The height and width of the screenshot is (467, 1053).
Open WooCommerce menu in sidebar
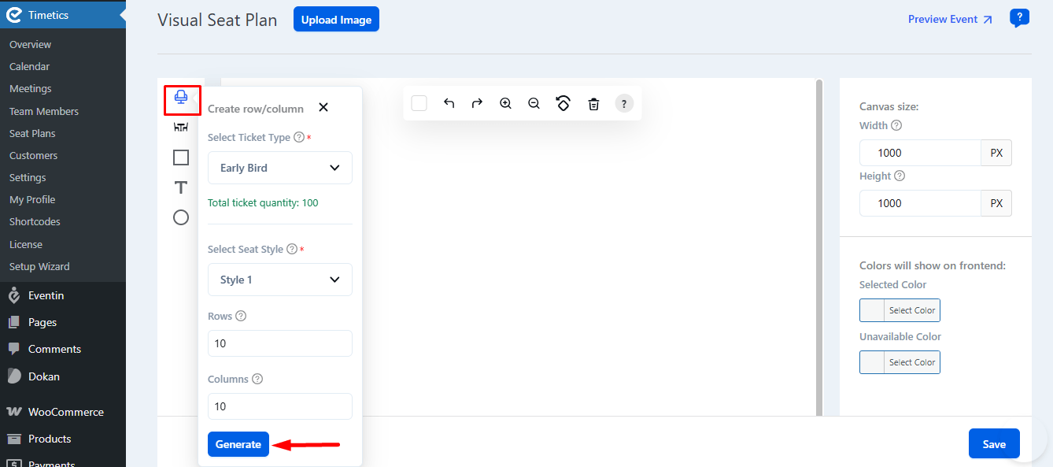pos(65,412)
